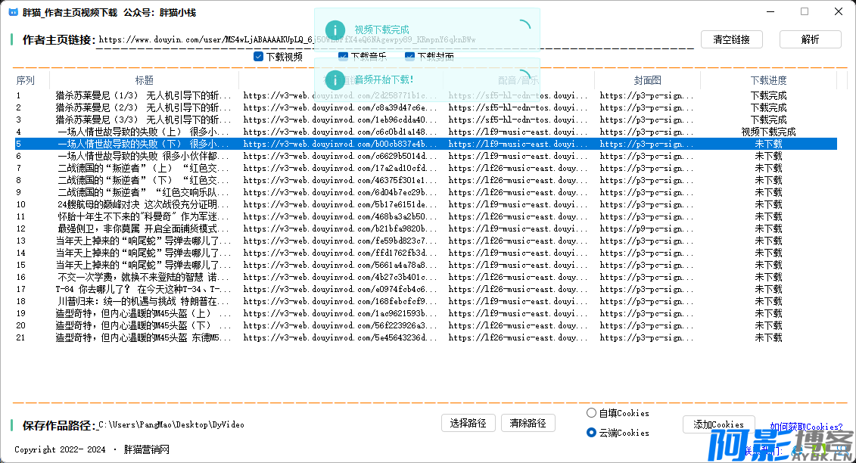Click video link ending 5661a4a78a8 in row 15
This screenshot has width=856, height=463.
point(340,265)
